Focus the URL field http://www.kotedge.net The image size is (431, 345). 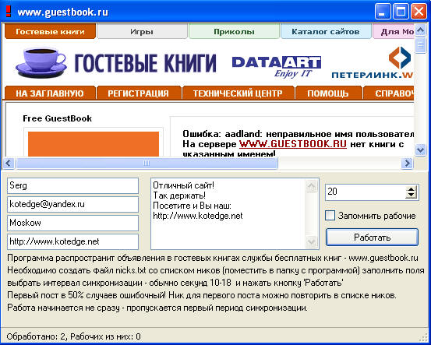[72, 241]
